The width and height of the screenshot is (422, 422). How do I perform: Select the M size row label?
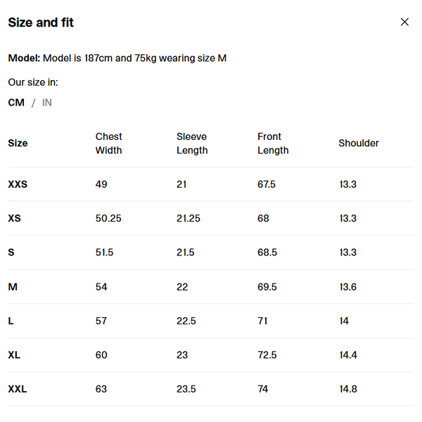13,287
